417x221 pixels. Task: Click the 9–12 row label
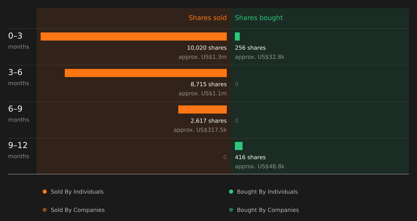[18, 145]
